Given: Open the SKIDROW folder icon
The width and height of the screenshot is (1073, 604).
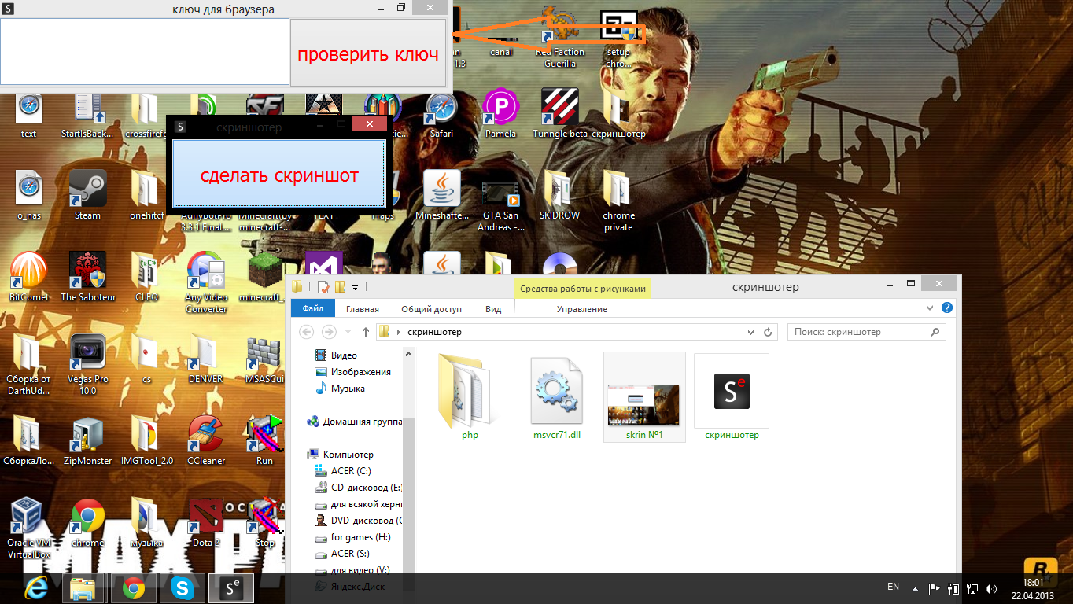Looking at the screenshot, I should (x=559, y=195).
